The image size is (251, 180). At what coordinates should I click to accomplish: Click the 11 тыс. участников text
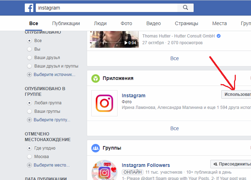(164, 172)
